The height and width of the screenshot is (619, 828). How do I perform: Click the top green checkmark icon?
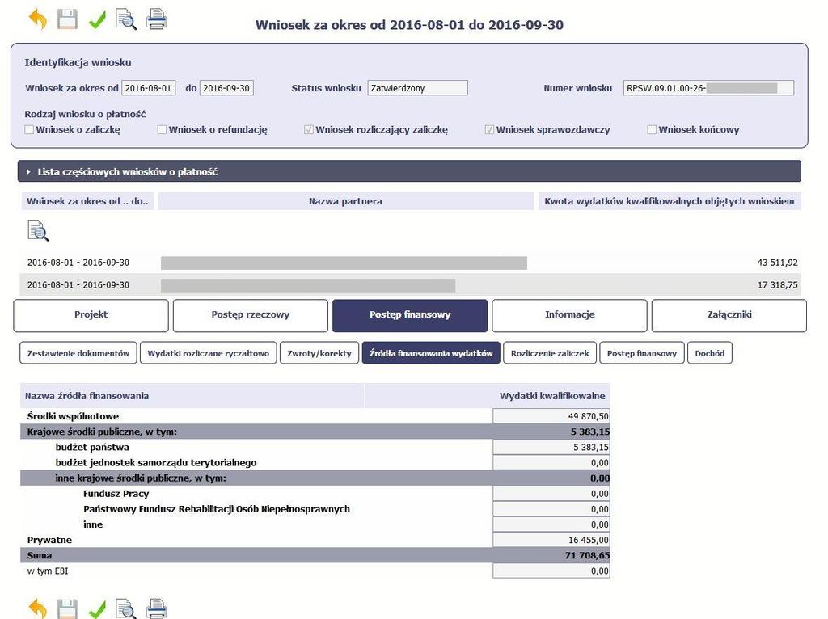(97, 19)
